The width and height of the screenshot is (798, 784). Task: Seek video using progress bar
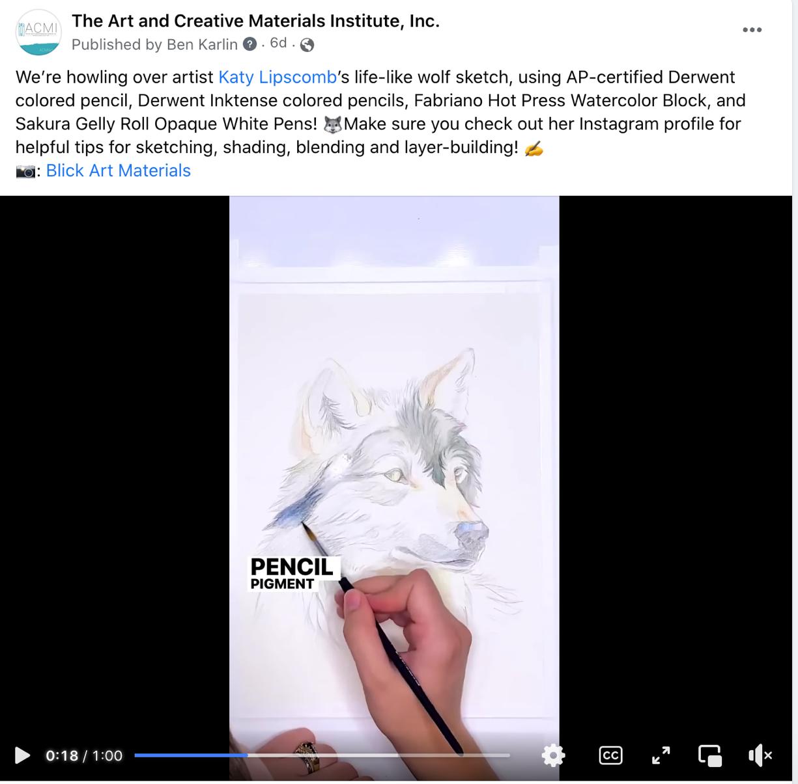click(x=322, y=755)
